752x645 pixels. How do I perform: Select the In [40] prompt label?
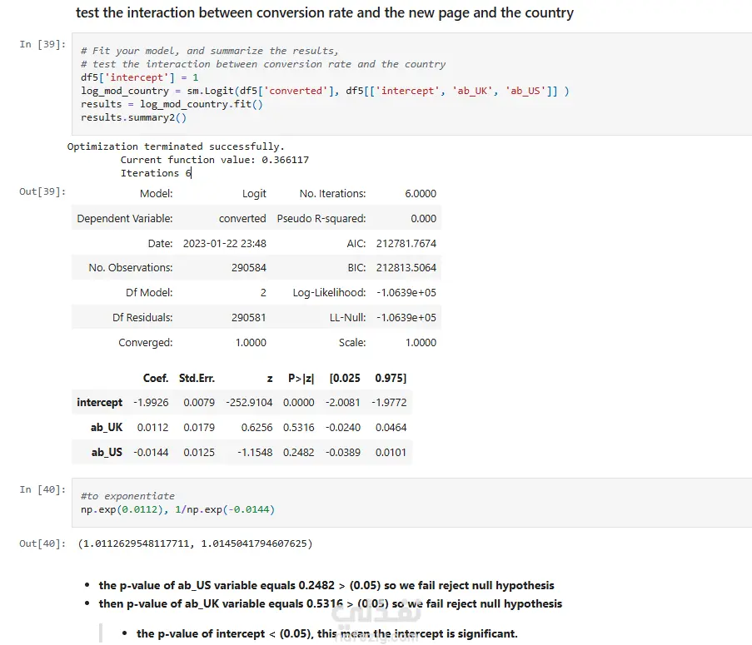[42, 489]
